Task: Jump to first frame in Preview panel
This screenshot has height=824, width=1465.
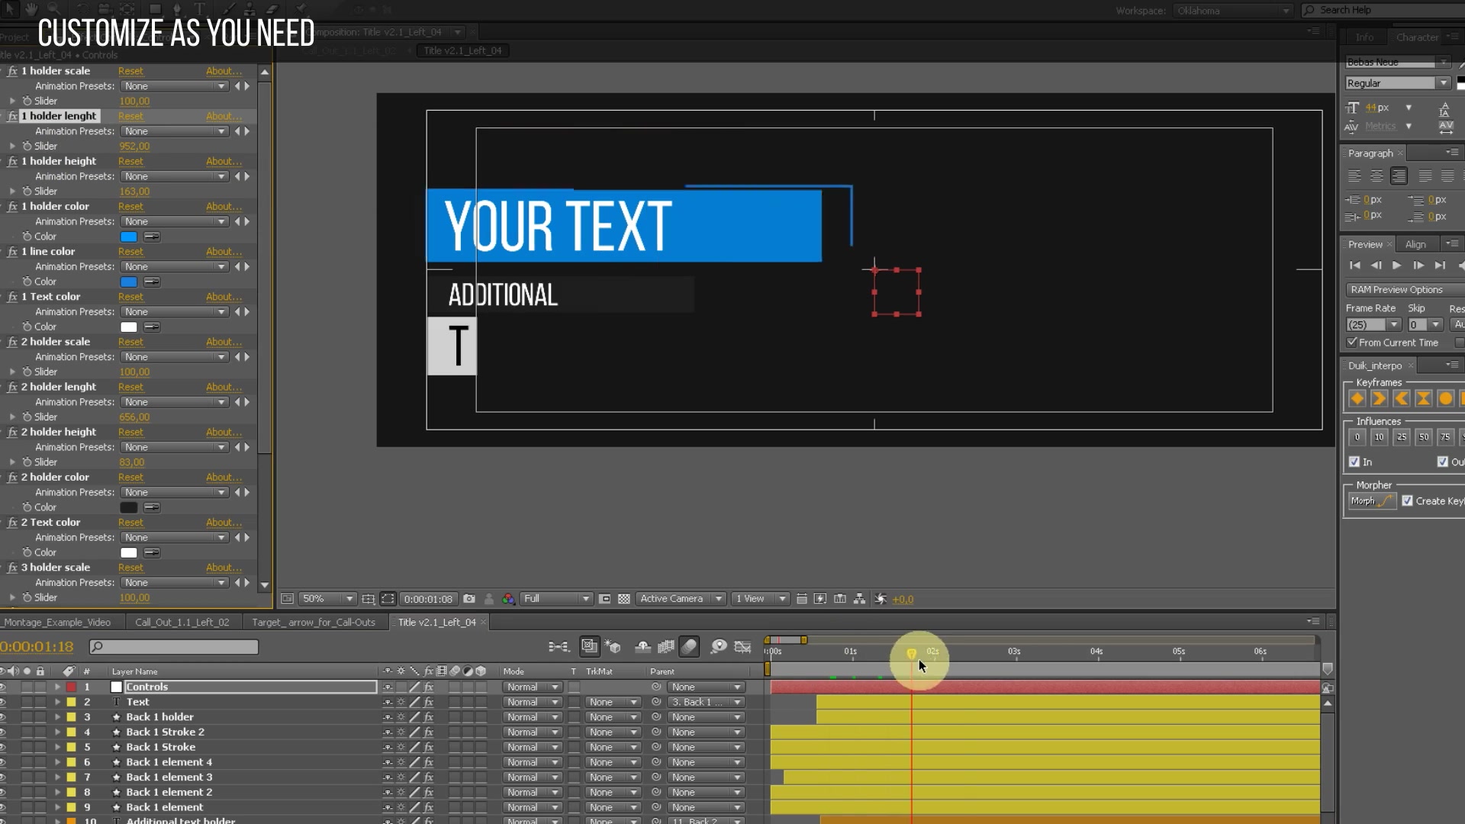Action: [x=1355, y=266]
